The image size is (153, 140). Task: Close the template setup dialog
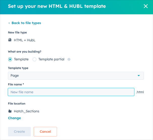click(146, 6)
